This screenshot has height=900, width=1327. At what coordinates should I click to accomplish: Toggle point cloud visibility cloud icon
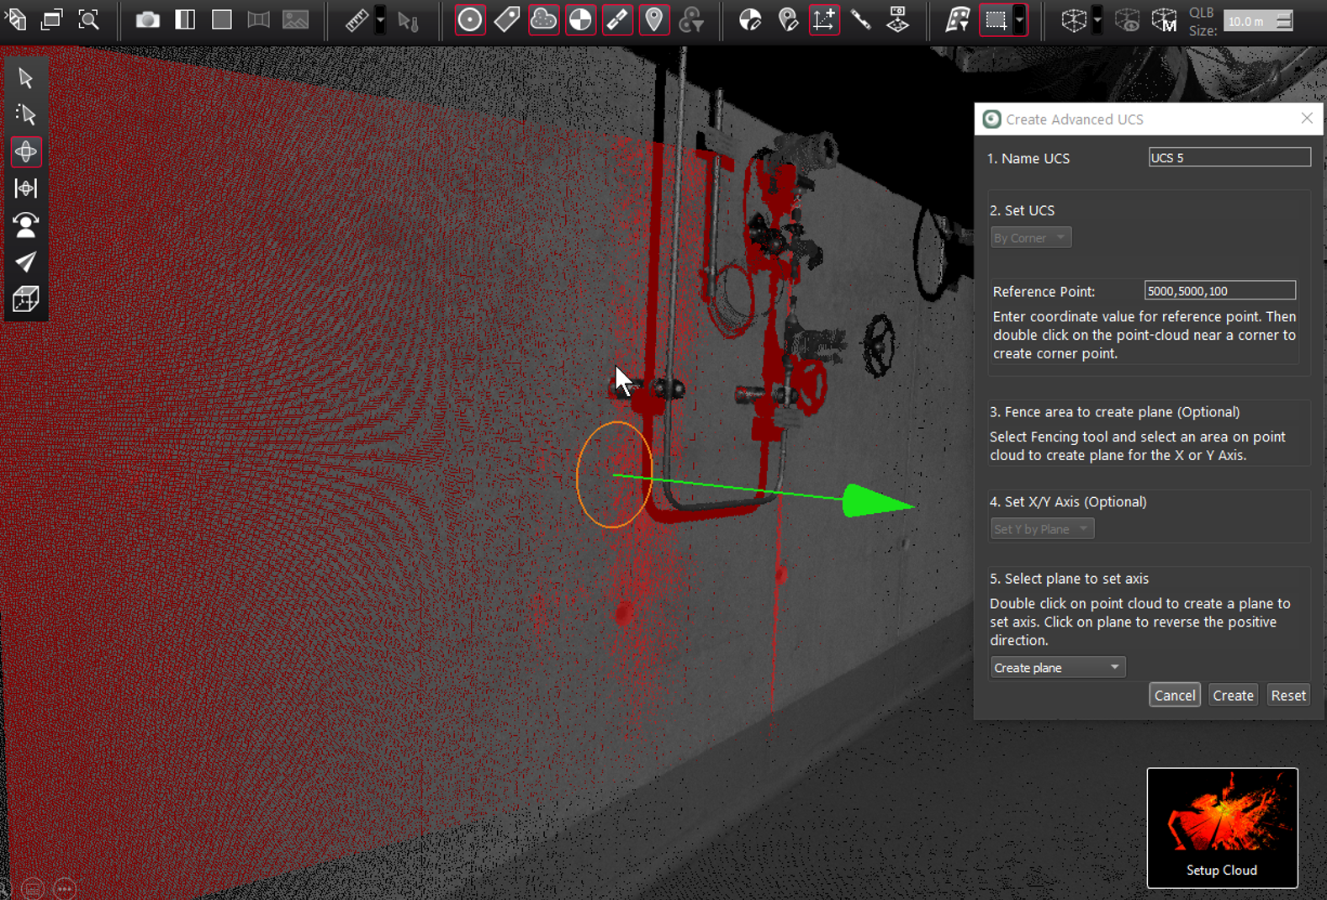pyautogui.click(x=544, y=19)
